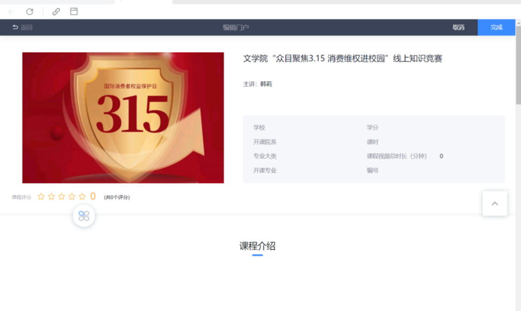Go back using the 返回 button

coord(22,27)
